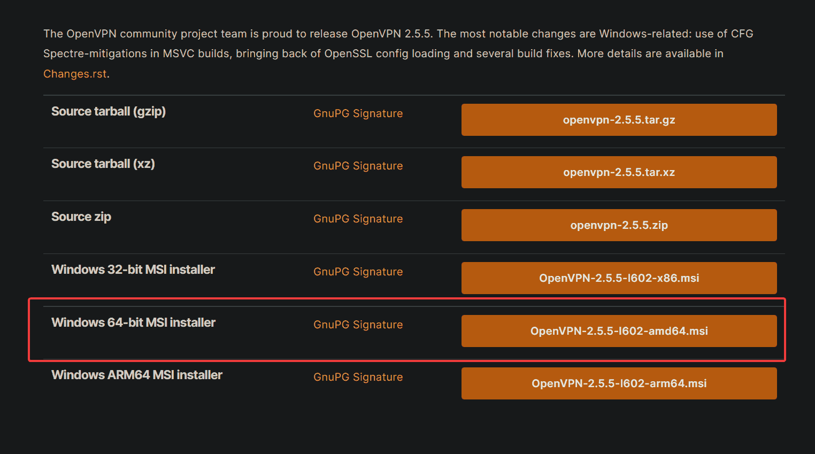Download OpenVPN-2.5.5-I602-x86.msi installer
The image size is (815, 454).
coord(619,278)
